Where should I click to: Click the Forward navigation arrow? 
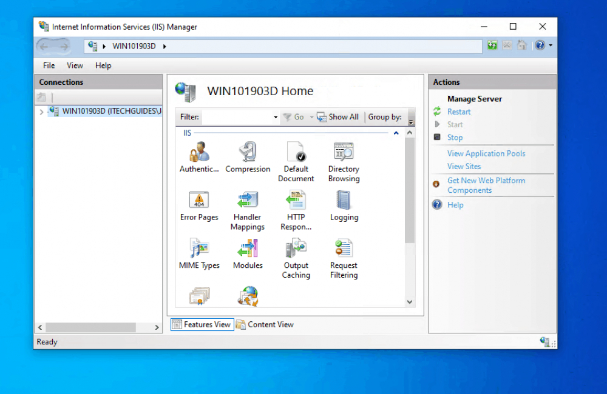[64, 47]
